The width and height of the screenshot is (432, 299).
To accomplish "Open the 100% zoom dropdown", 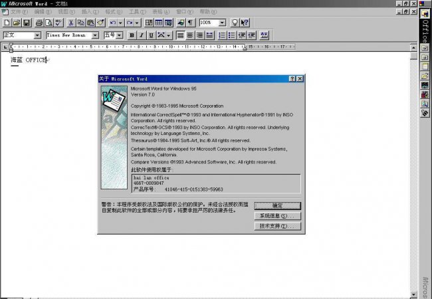I will (223, 23).
